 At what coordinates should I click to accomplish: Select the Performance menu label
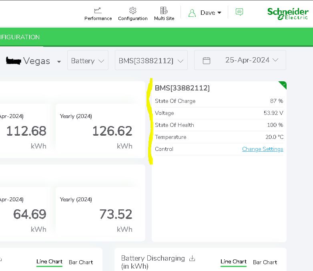(98, 18)
